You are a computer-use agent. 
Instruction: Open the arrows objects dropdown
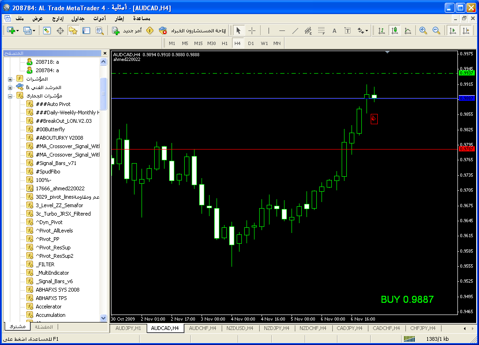tap(363, 30)
